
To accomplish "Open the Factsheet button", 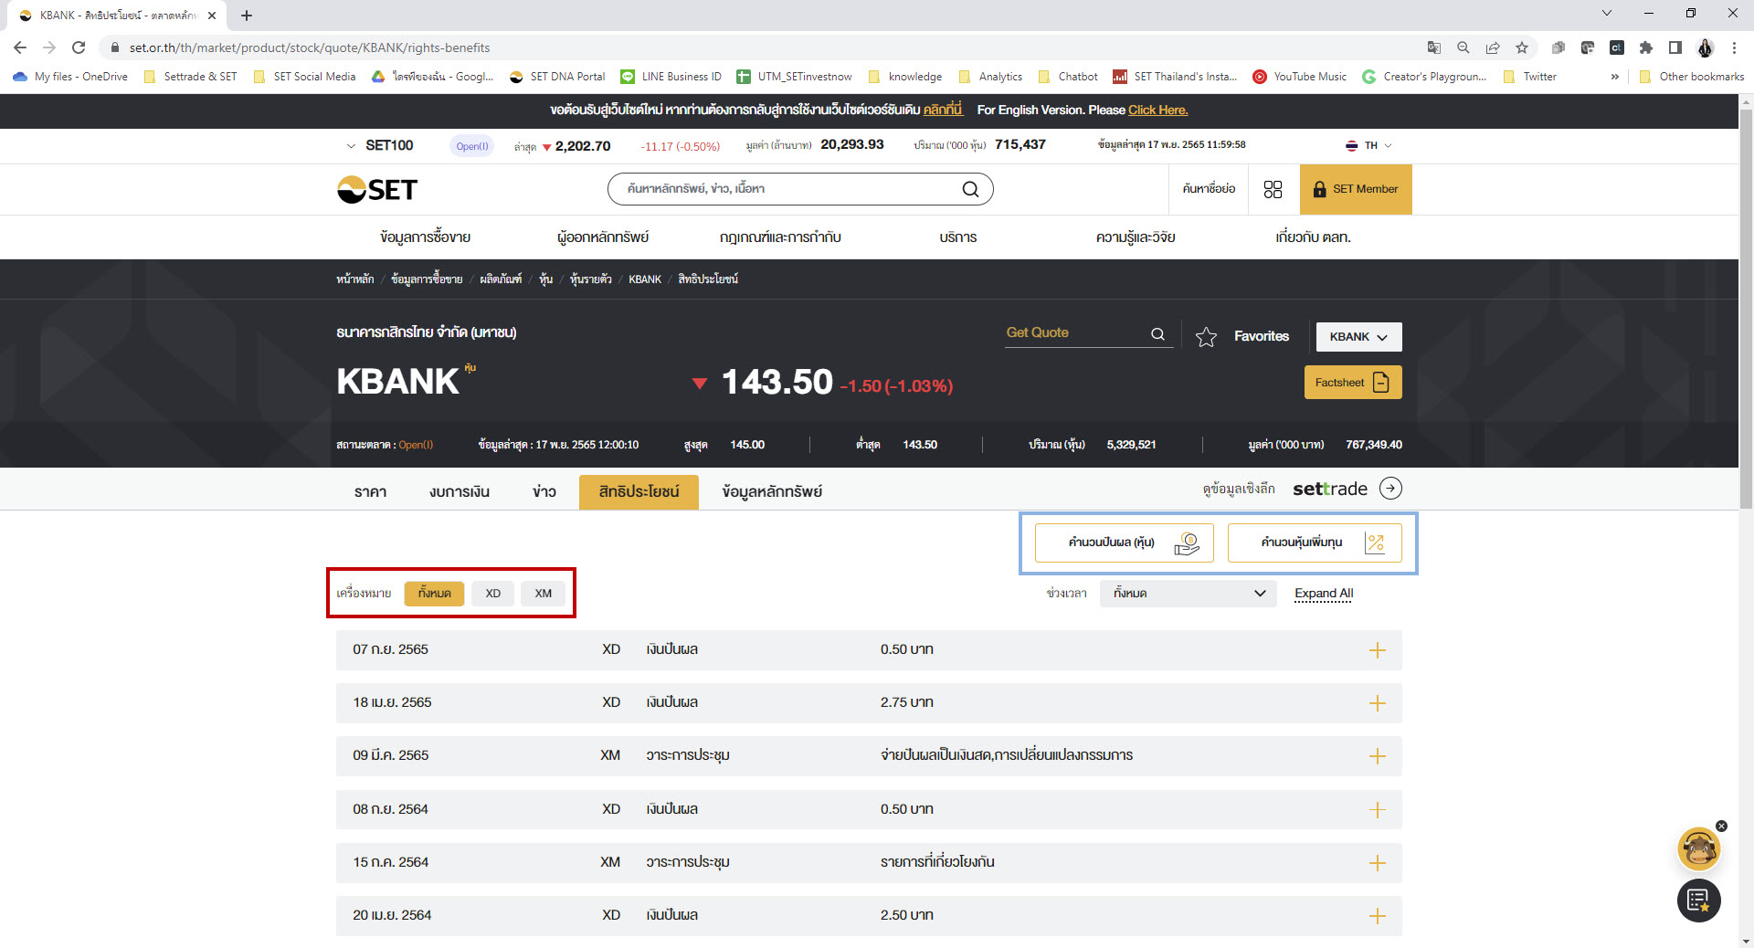I will (x=1352, y=383).
